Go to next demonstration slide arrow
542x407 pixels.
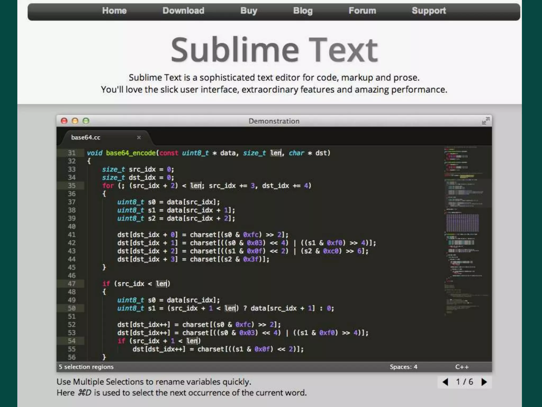click(484, 382)
